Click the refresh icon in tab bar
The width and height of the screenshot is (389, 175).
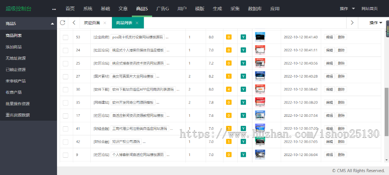tap(63, 23)
